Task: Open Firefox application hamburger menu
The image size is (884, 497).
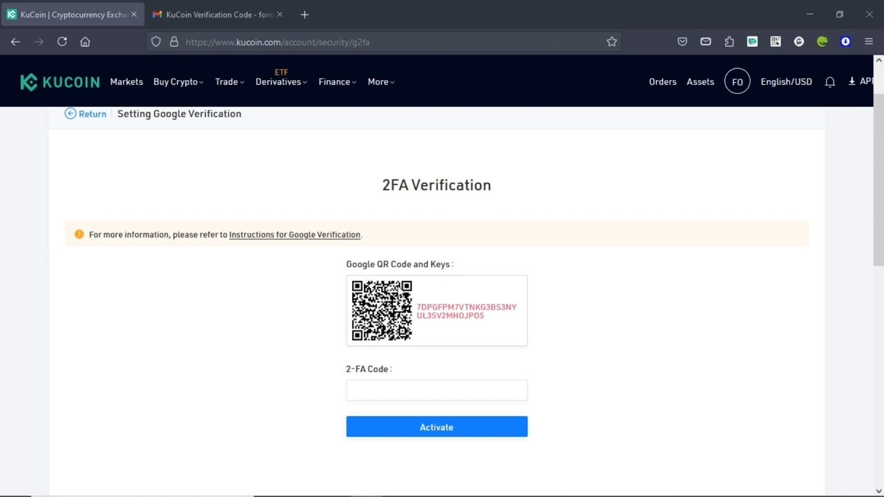Action: pos(869,42)
